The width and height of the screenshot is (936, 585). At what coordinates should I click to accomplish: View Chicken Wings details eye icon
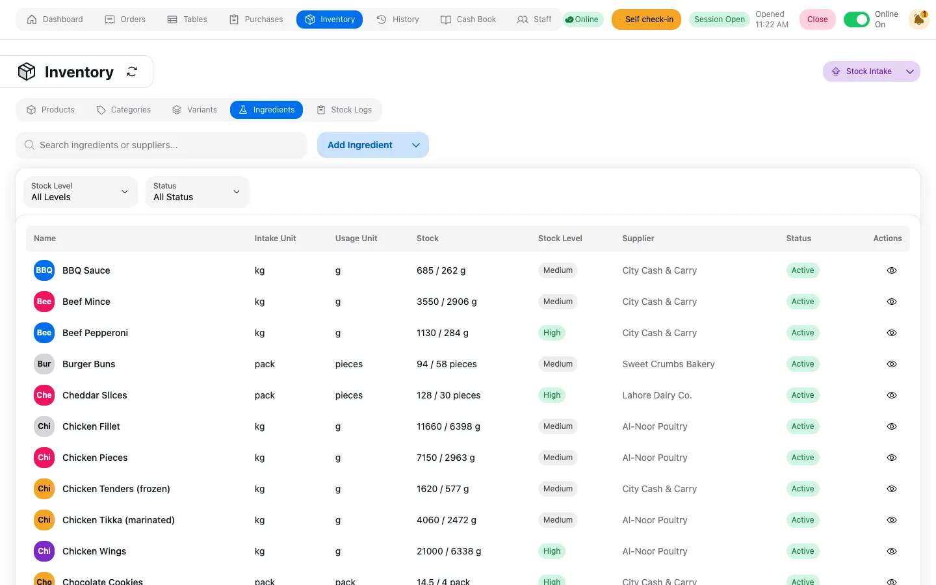[x=892, y=551]
